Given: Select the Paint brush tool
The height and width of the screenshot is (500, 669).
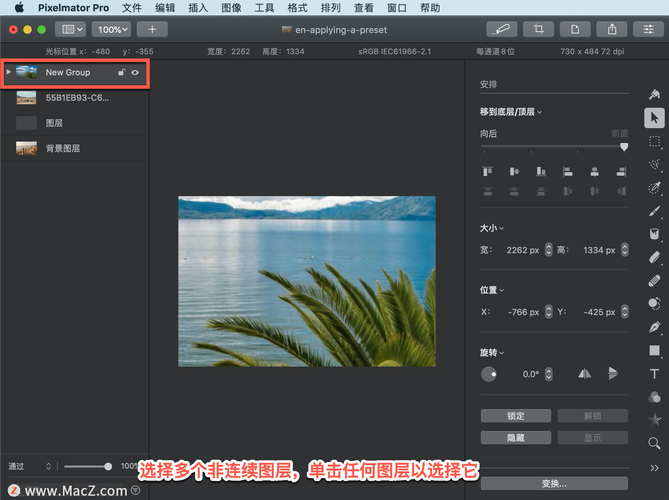Looking at the screenshot, I should (654, 211).
